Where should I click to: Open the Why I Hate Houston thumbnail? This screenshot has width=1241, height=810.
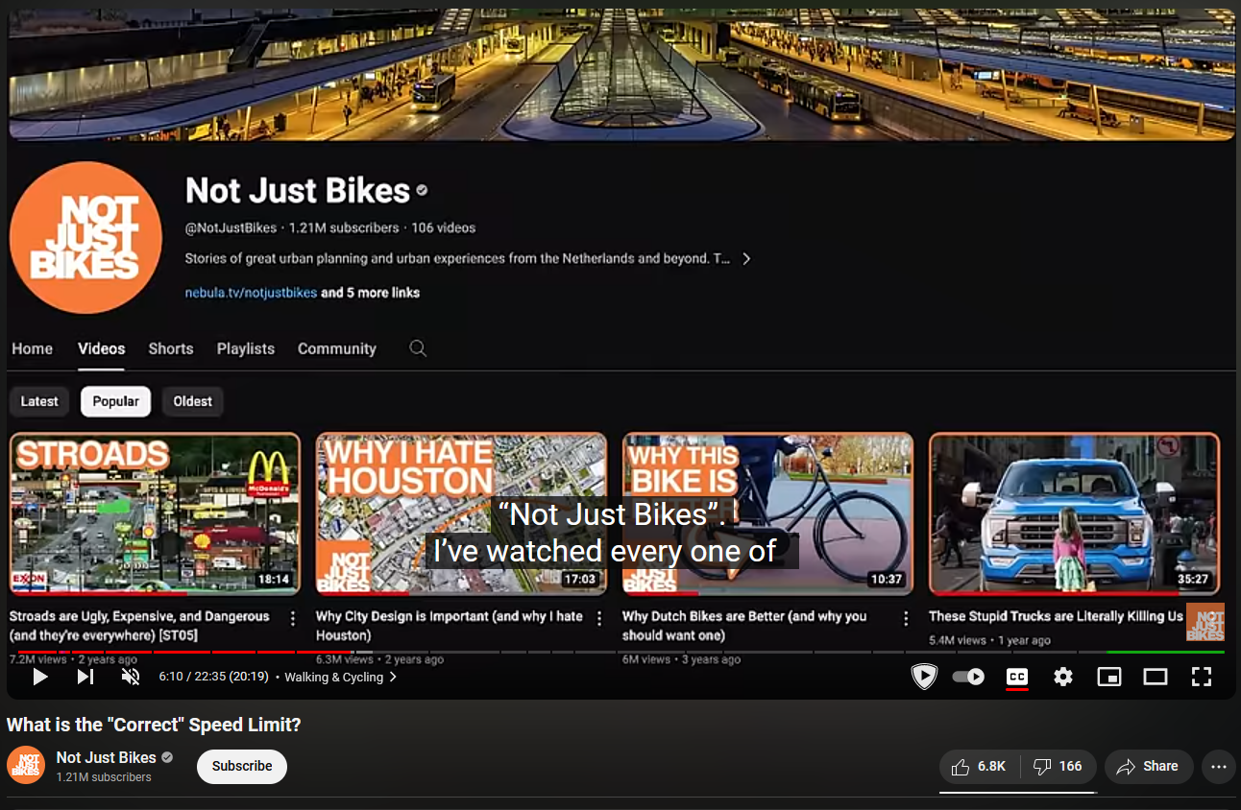click(461, 513)
